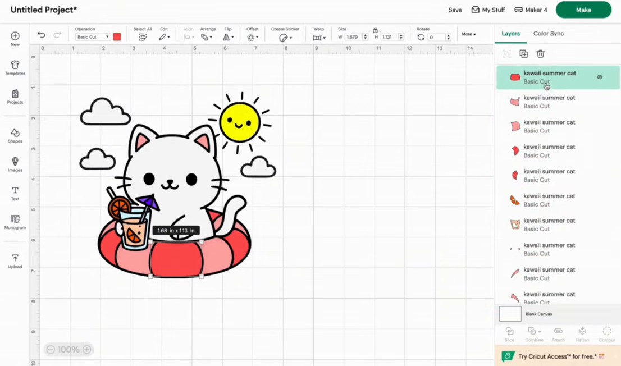Click the green Make button

coord(583,10)
